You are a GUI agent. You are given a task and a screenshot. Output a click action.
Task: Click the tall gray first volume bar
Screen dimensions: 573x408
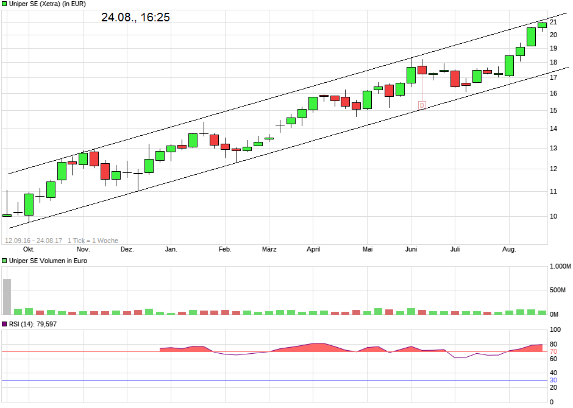tap(7, 297)
